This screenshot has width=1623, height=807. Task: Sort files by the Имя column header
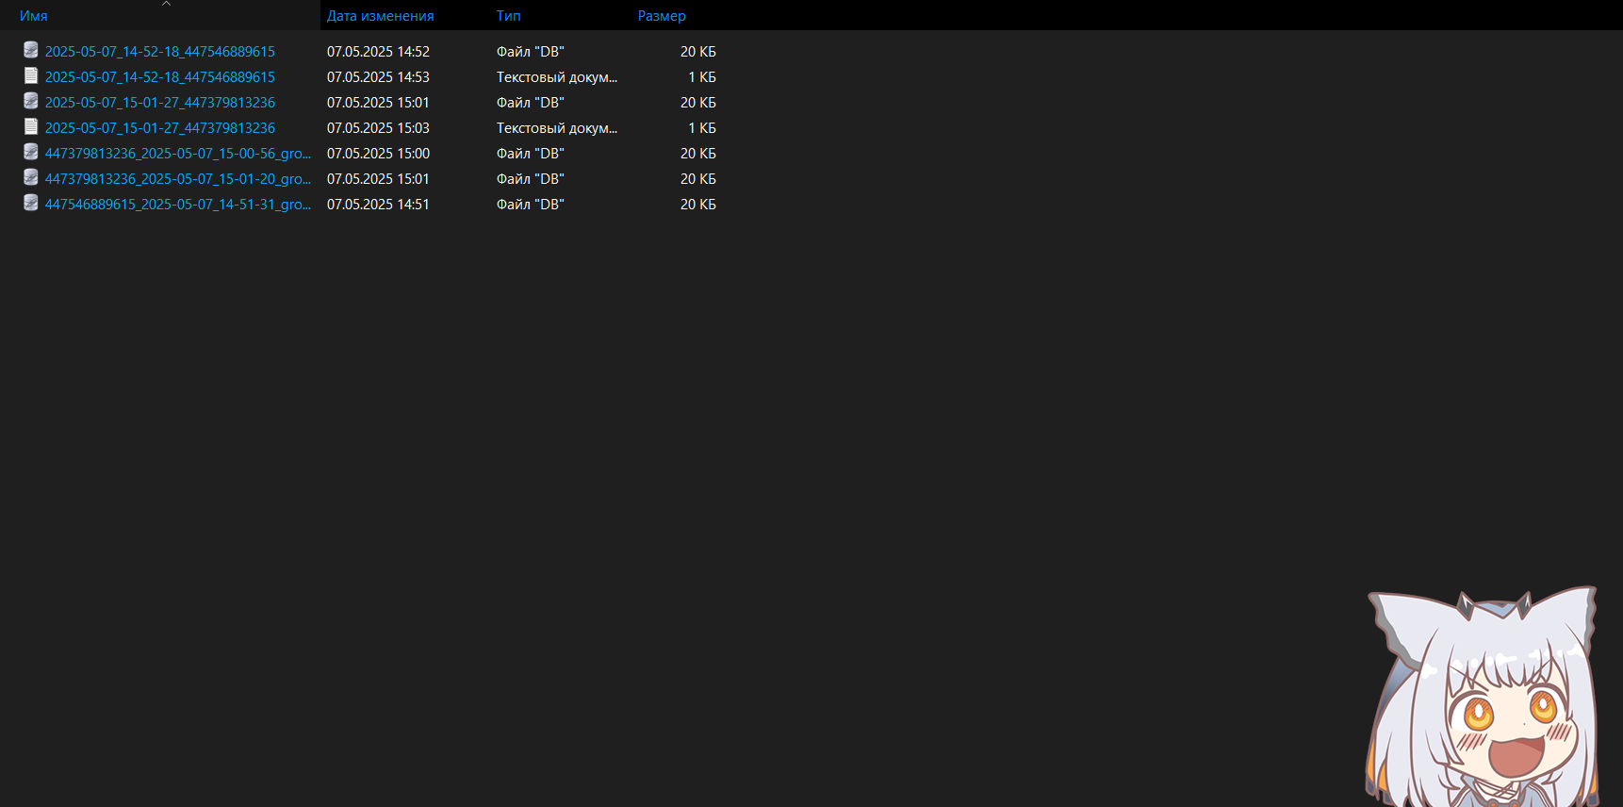click(x=34, y=16)
